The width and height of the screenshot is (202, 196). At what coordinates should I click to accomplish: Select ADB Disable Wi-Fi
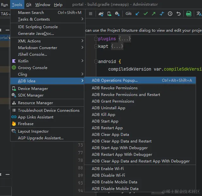(140, 175)
